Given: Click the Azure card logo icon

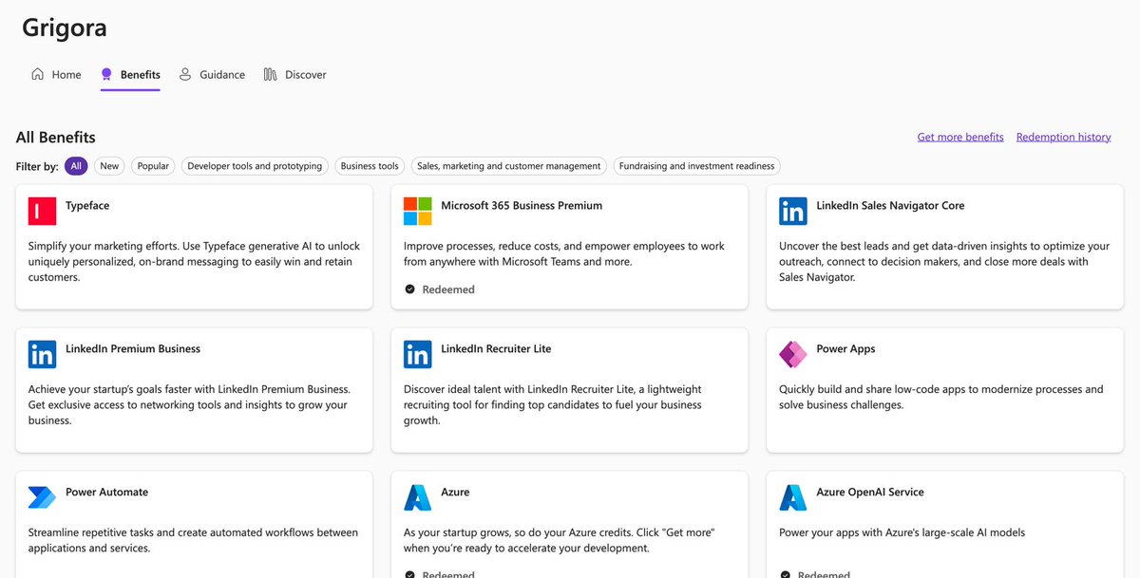Looking at the screenshot, I should click(x=417, y=498).
